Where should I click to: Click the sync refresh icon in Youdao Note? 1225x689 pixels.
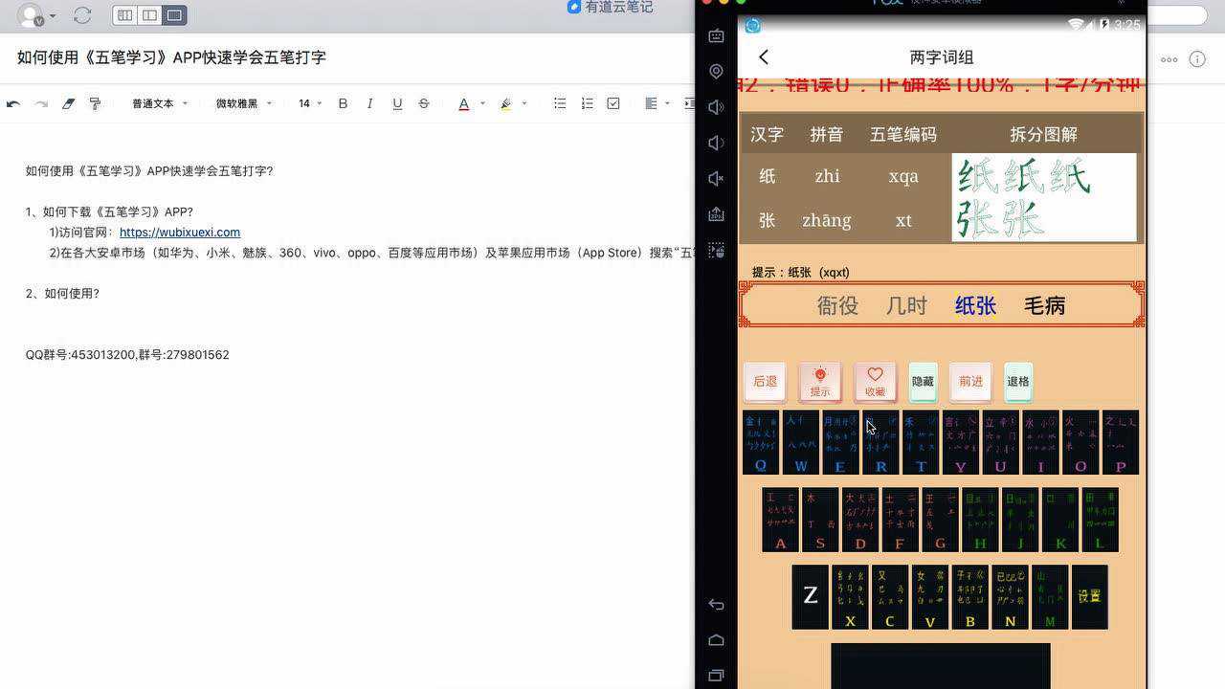82,15
